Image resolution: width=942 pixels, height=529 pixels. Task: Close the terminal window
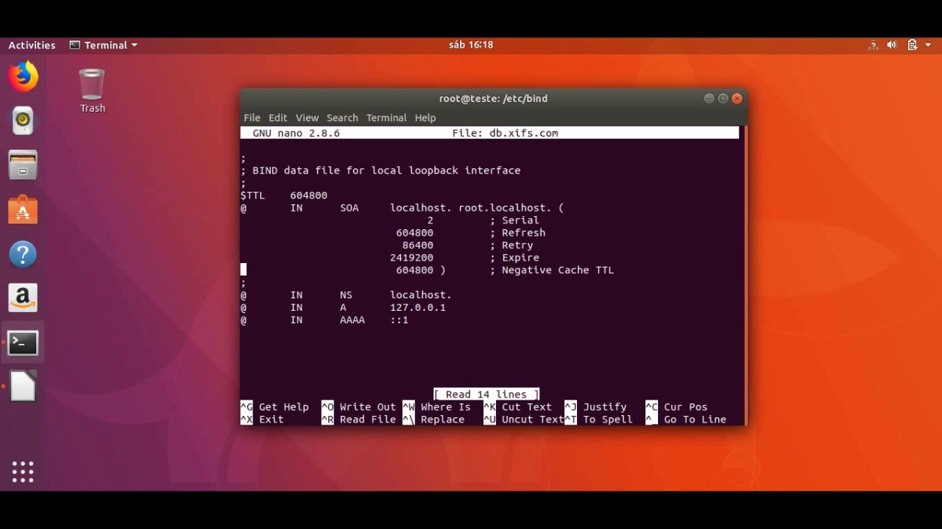737,98
